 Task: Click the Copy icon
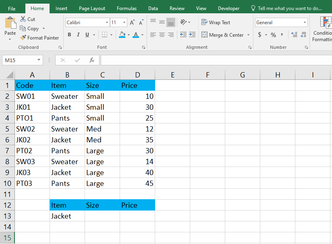23,28
